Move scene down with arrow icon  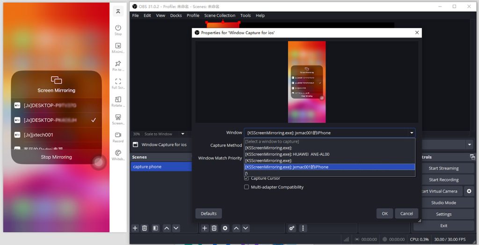[x=176, y=228]
